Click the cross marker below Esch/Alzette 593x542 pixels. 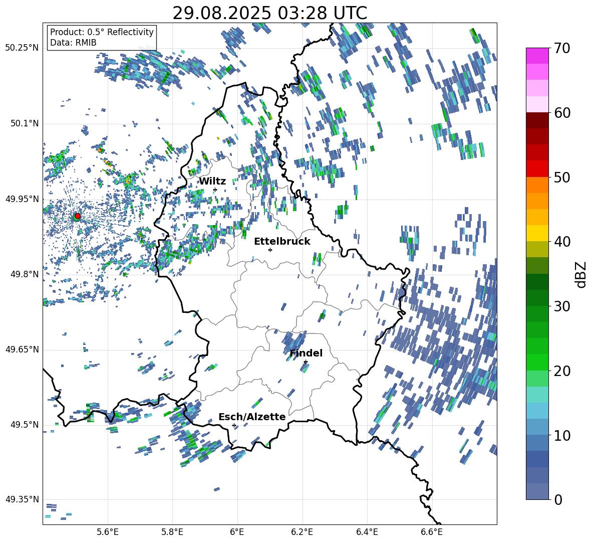click(234, 425)
